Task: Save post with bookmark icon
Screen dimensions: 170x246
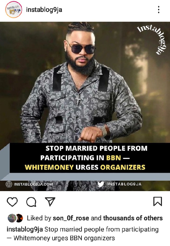Action: [158, 201]
